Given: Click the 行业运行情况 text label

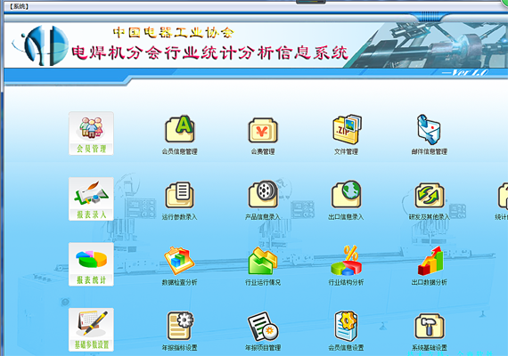Looking at the screenshot, I should (263, 282).
